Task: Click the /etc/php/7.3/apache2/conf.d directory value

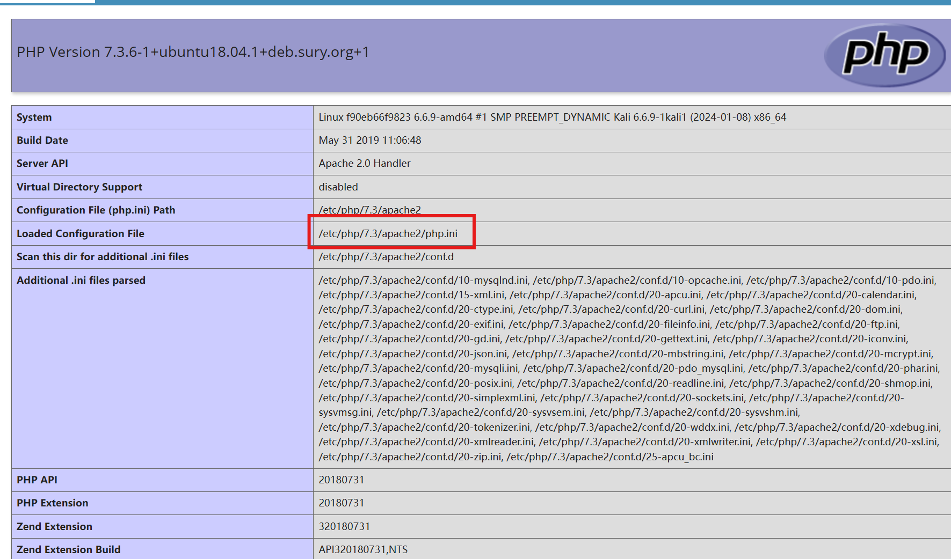Action: click(x=386, y=256)
